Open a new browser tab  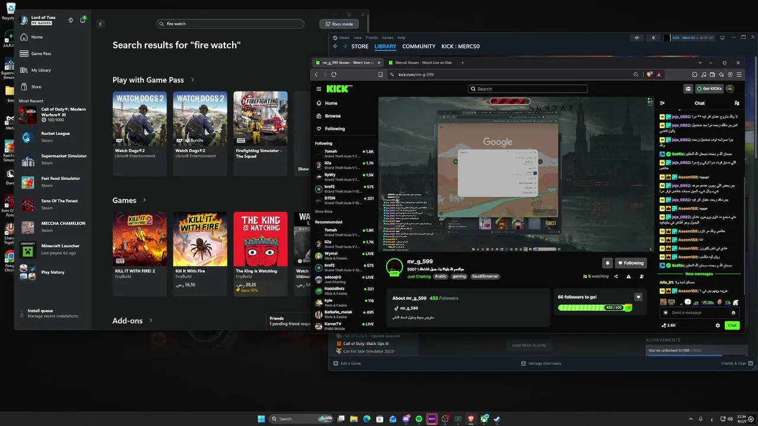coord(462,63)
